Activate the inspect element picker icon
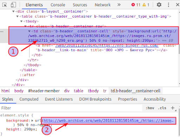Viewport: 180px width, 137px height. [5, 5]
